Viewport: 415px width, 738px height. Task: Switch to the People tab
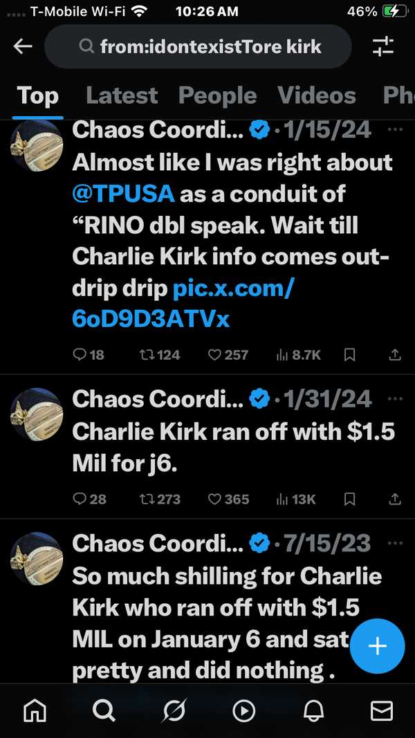[217, 95]
